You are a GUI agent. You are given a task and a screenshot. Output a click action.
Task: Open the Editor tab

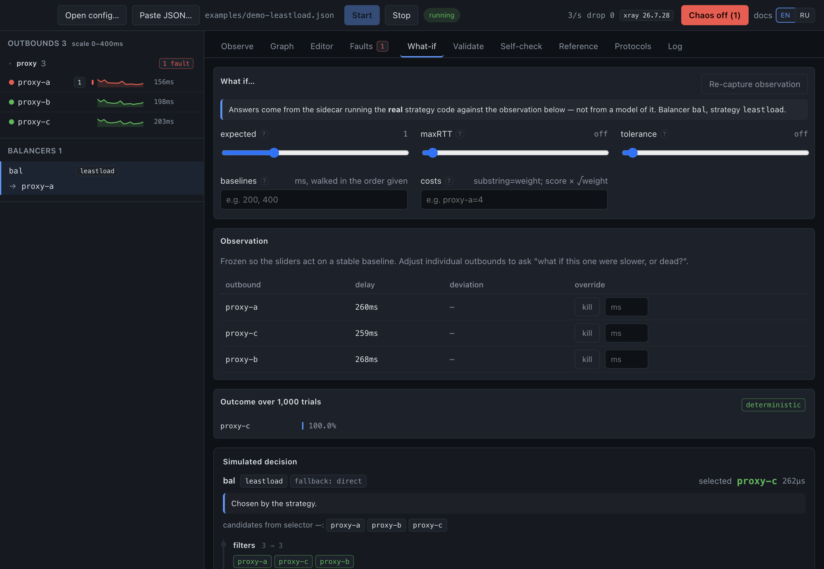click(322, 46)
